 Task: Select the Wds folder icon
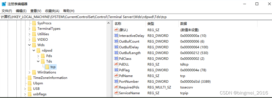coord(34,45)
